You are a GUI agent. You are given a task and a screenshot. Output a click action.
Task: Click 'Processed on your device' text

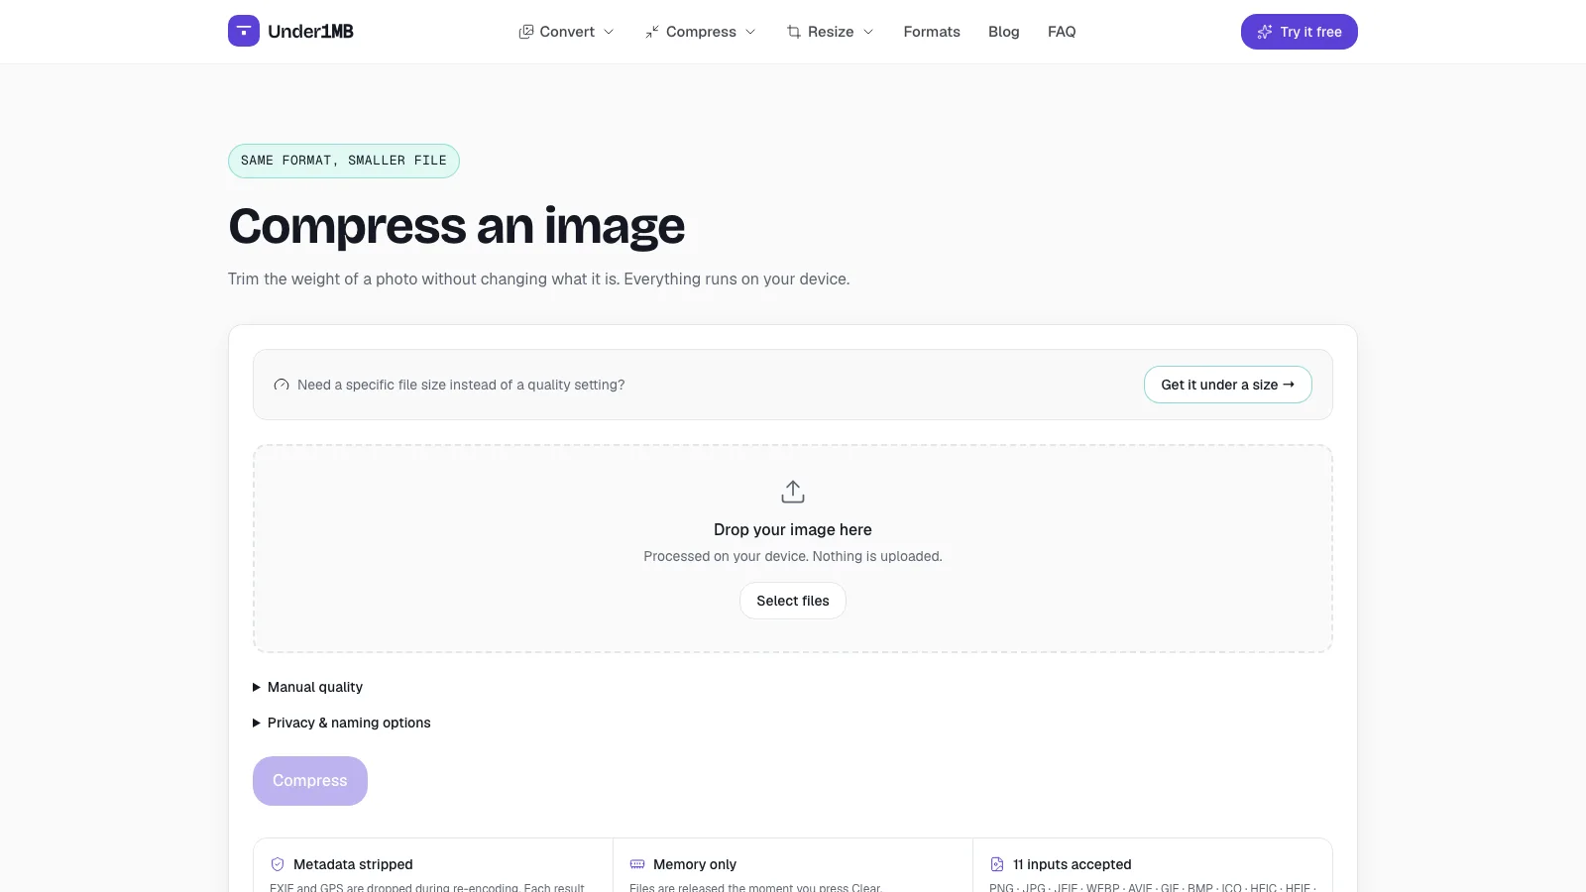(793, 556)
